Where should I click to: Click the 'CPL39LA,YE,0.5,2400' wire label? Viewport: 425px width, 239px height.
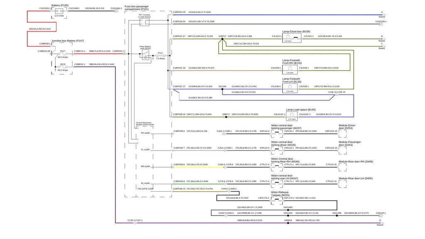(197, 164)
